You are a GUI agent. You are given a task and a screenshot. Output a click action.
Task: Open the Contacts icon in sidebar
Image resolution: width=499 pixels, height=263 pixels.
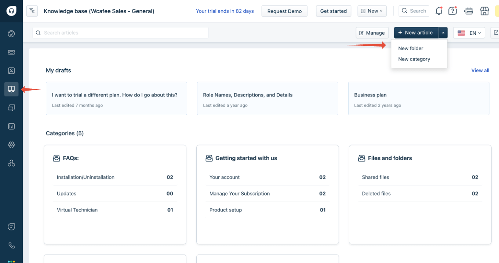pos(11,71)
